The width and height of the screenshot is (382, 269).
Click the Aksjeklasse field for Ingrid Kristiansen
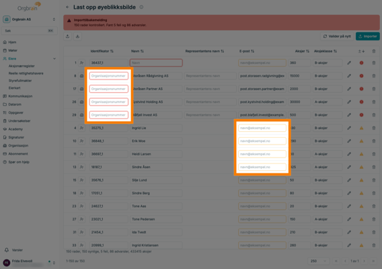coord(328,245)
